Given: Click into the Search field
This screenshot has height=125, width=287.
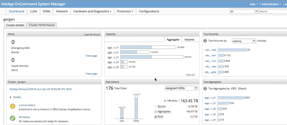Looking at the screenshot, I should coord(273,11).
